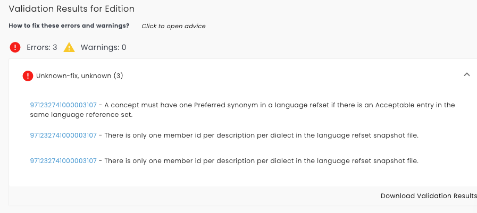Click the '(3)' count in group header

pyautogui.click(x=118, y=76)
